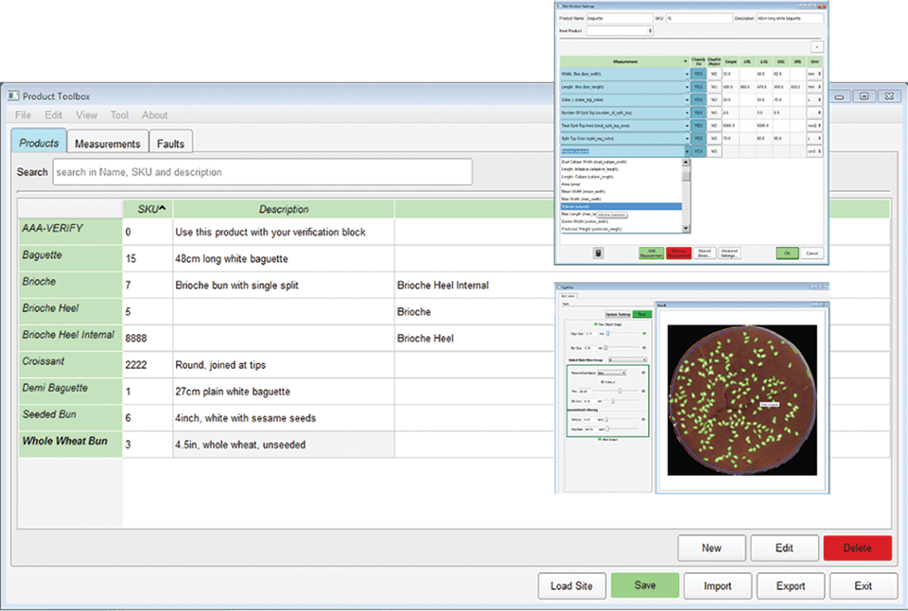
Task: Click the Description column header
Action: coord(284,209)
